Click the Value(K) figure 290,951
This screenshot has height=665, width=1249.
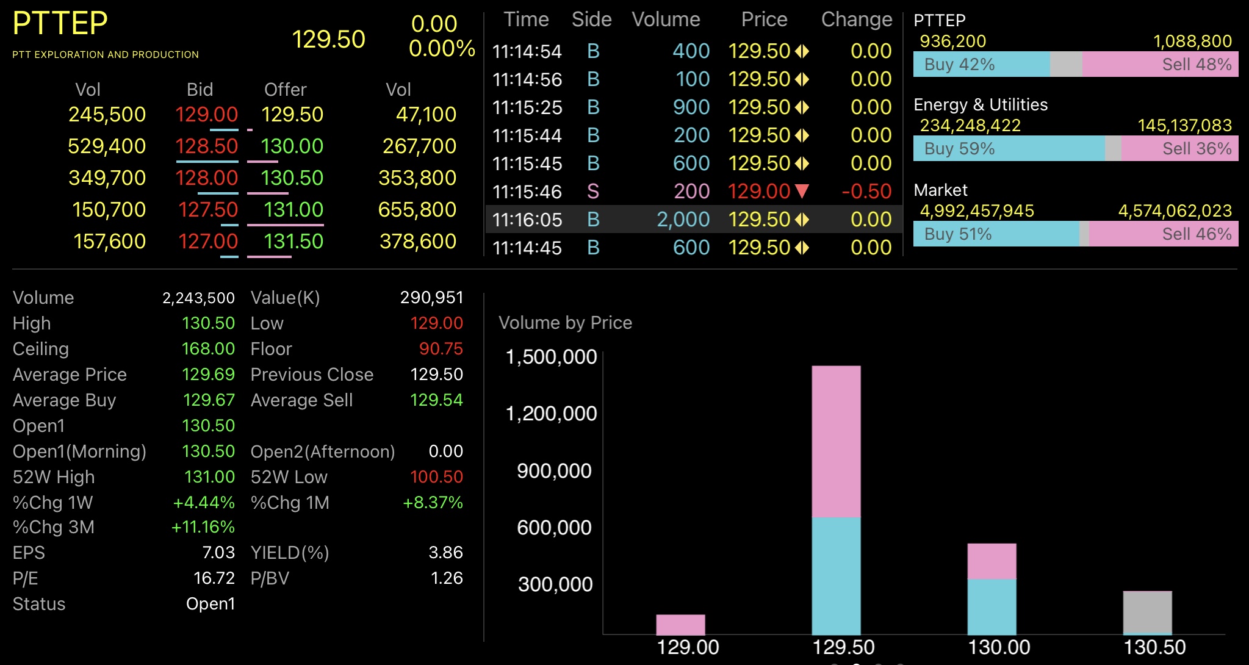[431, 298]
